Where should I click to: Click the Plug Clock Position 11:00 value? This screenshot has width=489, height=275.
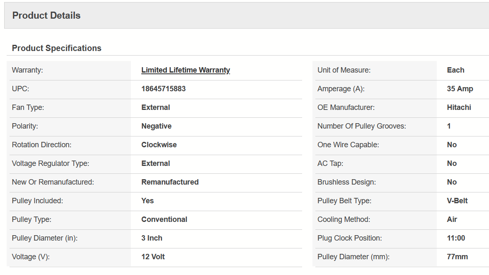pos(456,238)
